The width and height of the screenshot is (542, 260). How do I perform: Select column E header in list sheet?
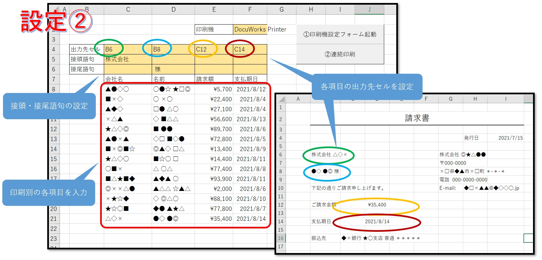(x=214, y=10)
